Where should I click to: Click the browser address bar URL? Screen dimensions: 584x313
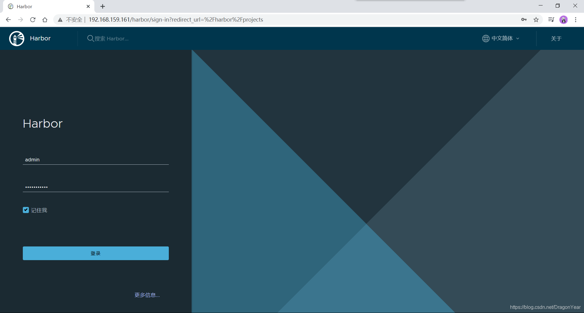tap(176, 20)
